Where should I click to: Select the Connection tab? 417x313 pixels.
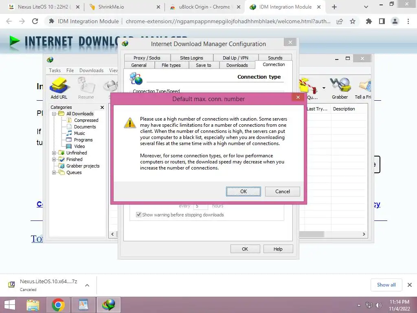point(274,64)
